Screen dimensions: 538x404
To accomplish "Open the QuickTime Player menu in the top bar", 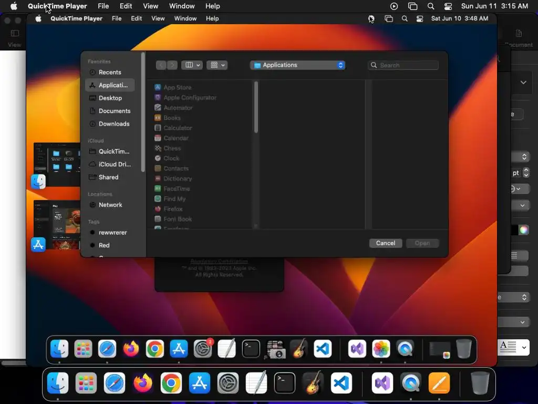I will click(x=57, y=6).
